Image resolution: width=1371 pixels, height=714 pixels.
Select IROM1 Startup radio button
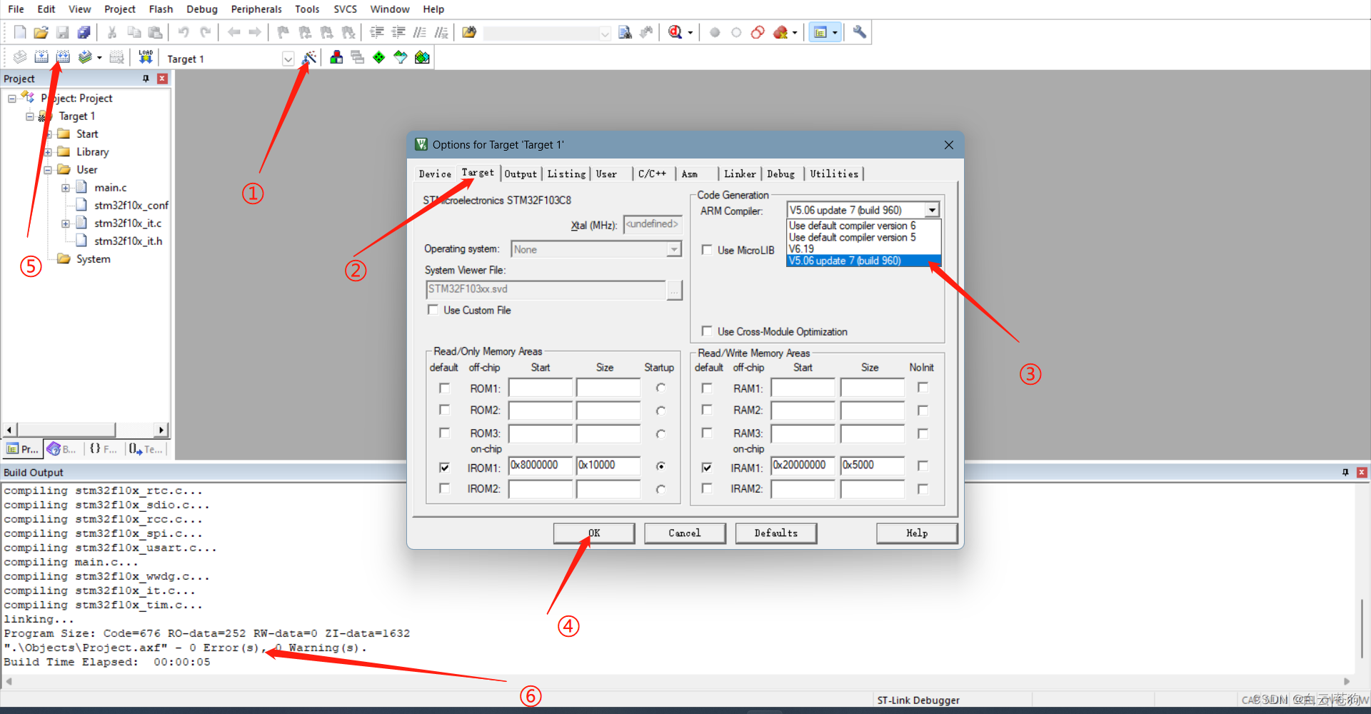tap(661, 466)
